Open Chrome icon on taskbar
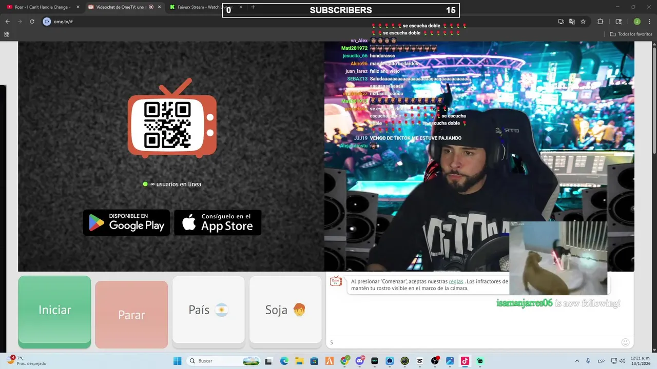Image resolution: width=657 pixels, height=369 pixels. (344, 361)
